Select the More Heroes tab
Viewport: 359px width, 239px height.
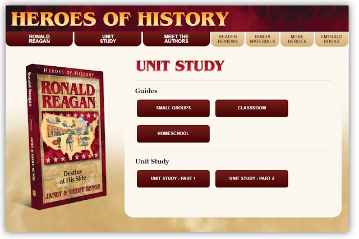[297, 39]
